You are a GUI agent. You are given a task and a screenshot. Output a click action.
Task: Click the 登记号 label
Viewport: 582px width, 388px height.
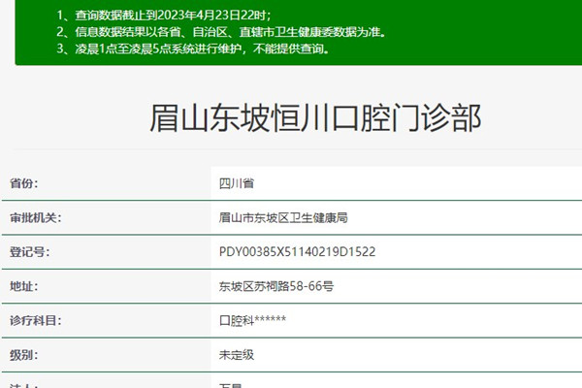[29, 252]
